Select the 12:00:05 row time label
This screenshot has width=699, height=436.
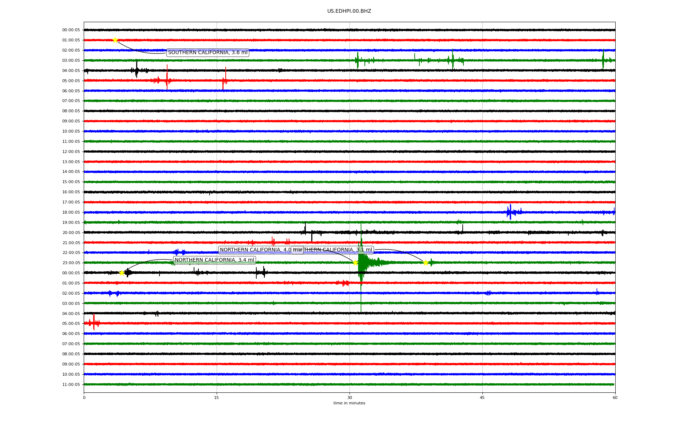(71, 152)
